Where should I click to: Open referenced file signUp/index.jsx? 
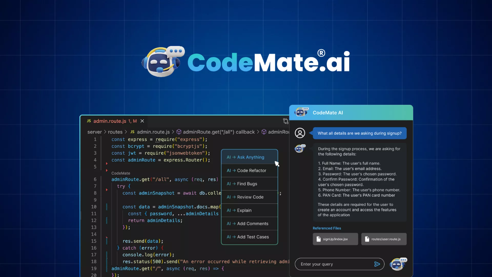[x=335, y=239]
